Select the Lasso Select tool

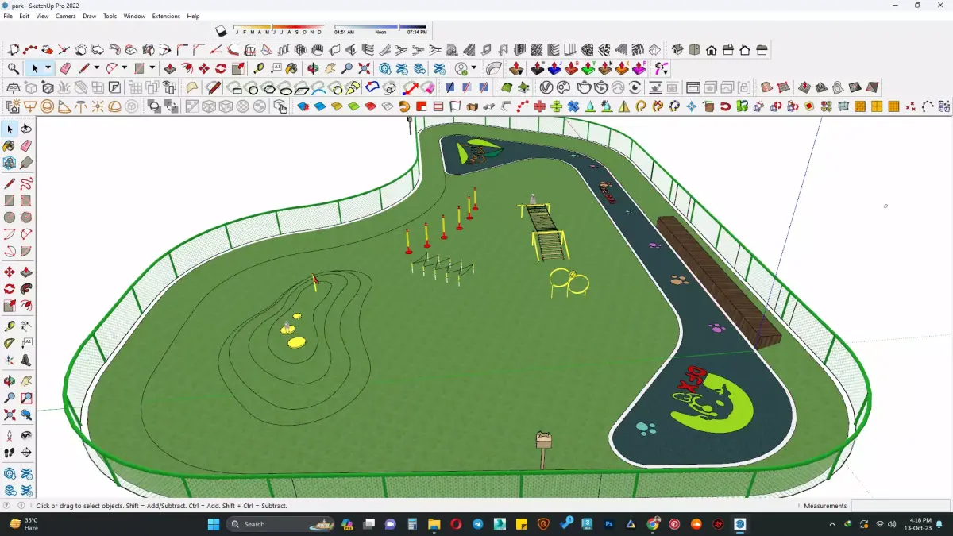(26, 129)
